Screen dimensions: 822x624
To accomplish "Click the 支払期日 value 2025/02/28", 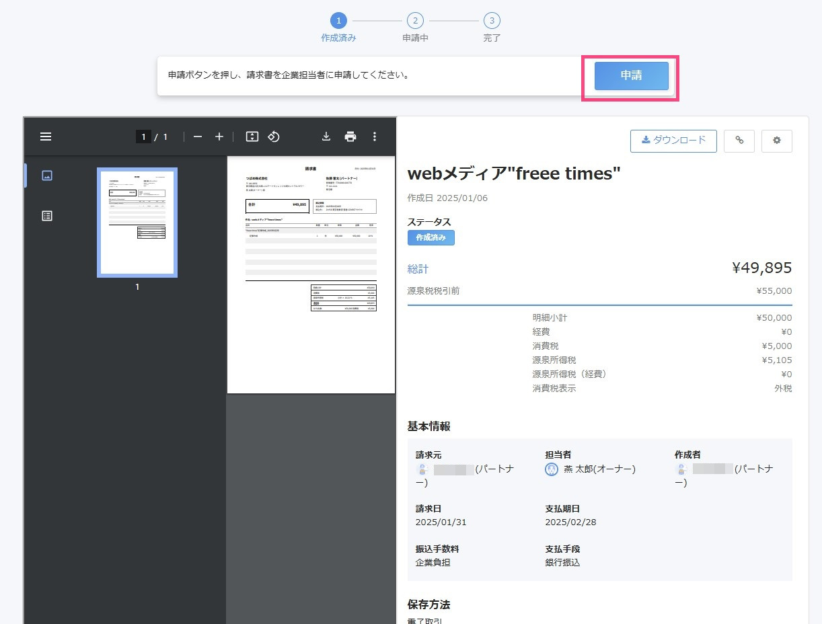I will [570, 522].
